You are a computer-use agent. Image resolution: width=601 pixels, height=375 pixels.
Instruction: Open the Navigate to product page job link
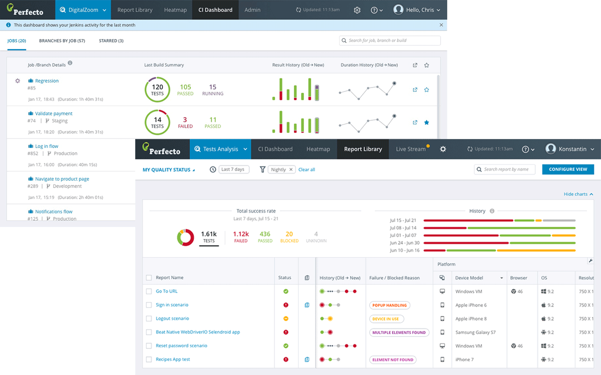tap(62, 179)
